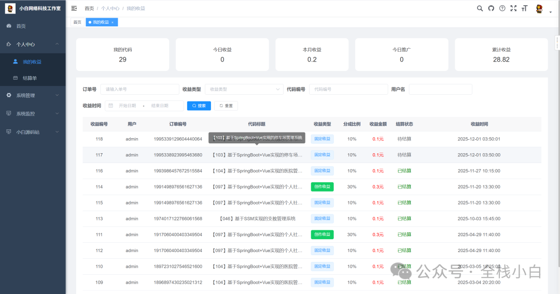Toggle fullscreen mode icon
The height and width of the screenshot is (294, 560).
click(513, 8)
